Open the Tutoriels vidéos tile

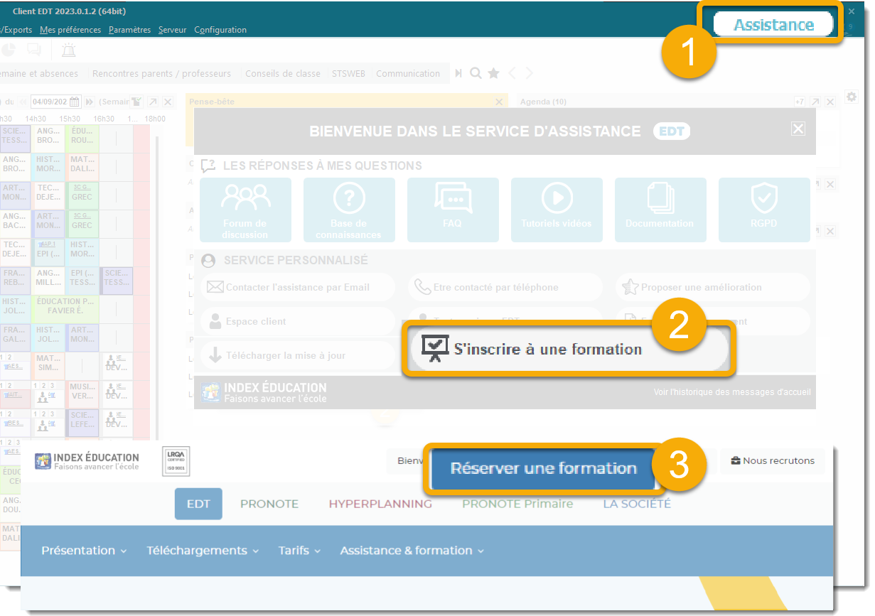pyautogui.click(x=557, y=210)
